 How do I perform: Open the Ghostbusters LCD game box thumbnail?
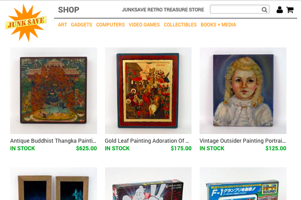pyautogui.click(x=148, y=184)
